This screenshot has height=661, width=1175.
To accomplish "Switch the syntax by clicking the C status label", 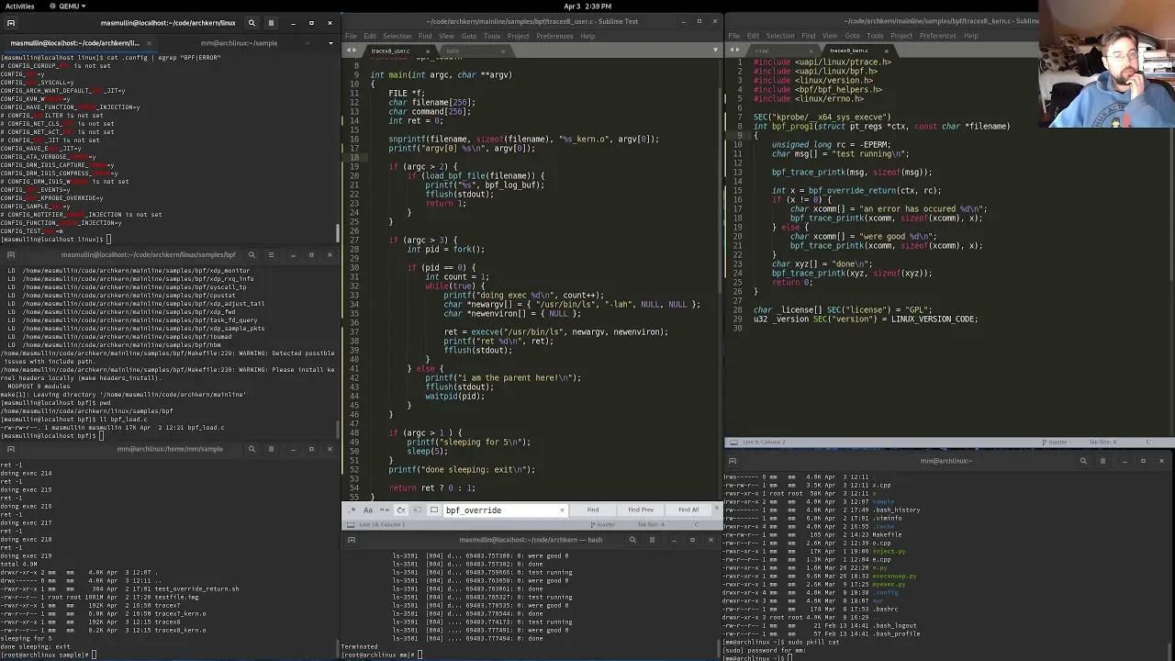I will [695, 524].
